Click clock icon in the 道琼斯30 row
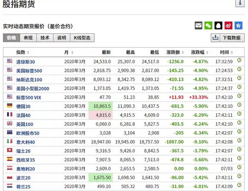Screen dimensions: 248x191 [x=239, y=60]
